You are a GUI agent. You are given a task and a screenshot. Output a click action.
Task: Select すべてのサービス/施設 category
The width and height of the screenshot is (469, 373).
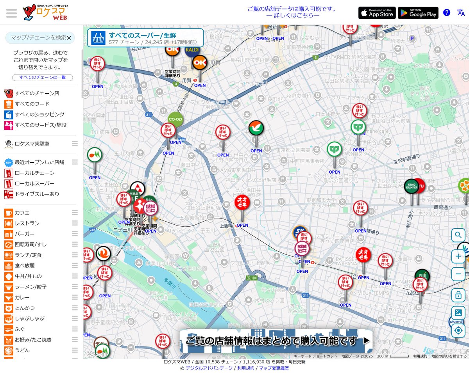click(36, 125)
